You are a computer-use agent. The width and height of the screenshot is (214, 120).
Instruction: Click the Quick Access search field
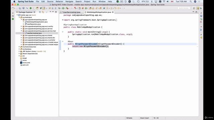click(184, 8)
